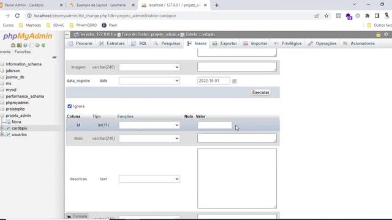Open performance_schema database
This screenshot has width=392, height=220.
pos(24,97)
